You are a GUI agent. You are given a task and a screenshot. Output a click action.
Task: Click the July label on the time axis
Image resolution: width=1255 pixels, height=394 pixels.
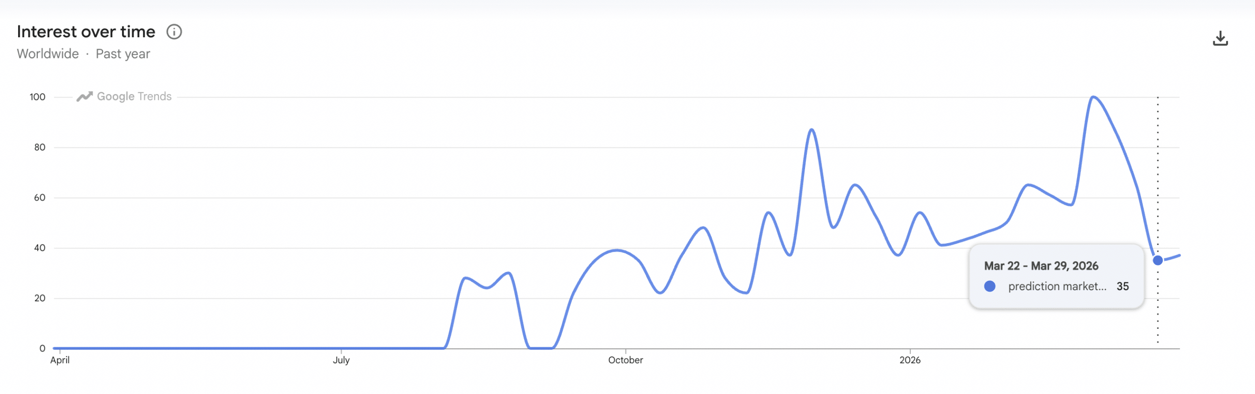coord(341,360)
